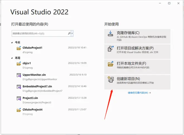
Task: Click 打开项目或解决方案(P) title text
Action: (x=135, y=48)
